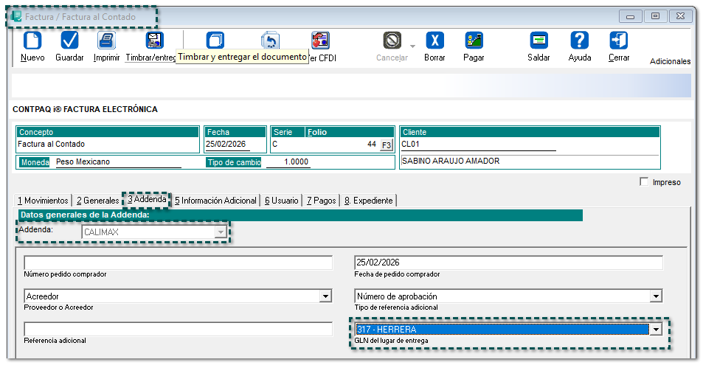Click the stacked documents copy icon
703x365 pixels.
pyautogui.click(x=215, y=41)
